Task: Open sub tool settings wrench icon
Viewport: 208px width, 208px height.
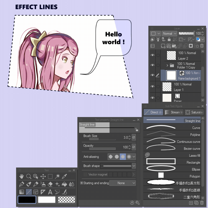Action: [x=138, y=202]
